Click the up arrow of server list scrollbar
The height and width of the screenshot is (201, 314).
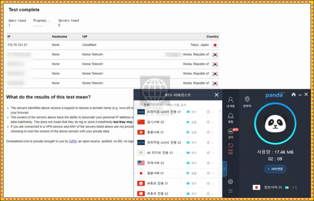pos(220,111)
